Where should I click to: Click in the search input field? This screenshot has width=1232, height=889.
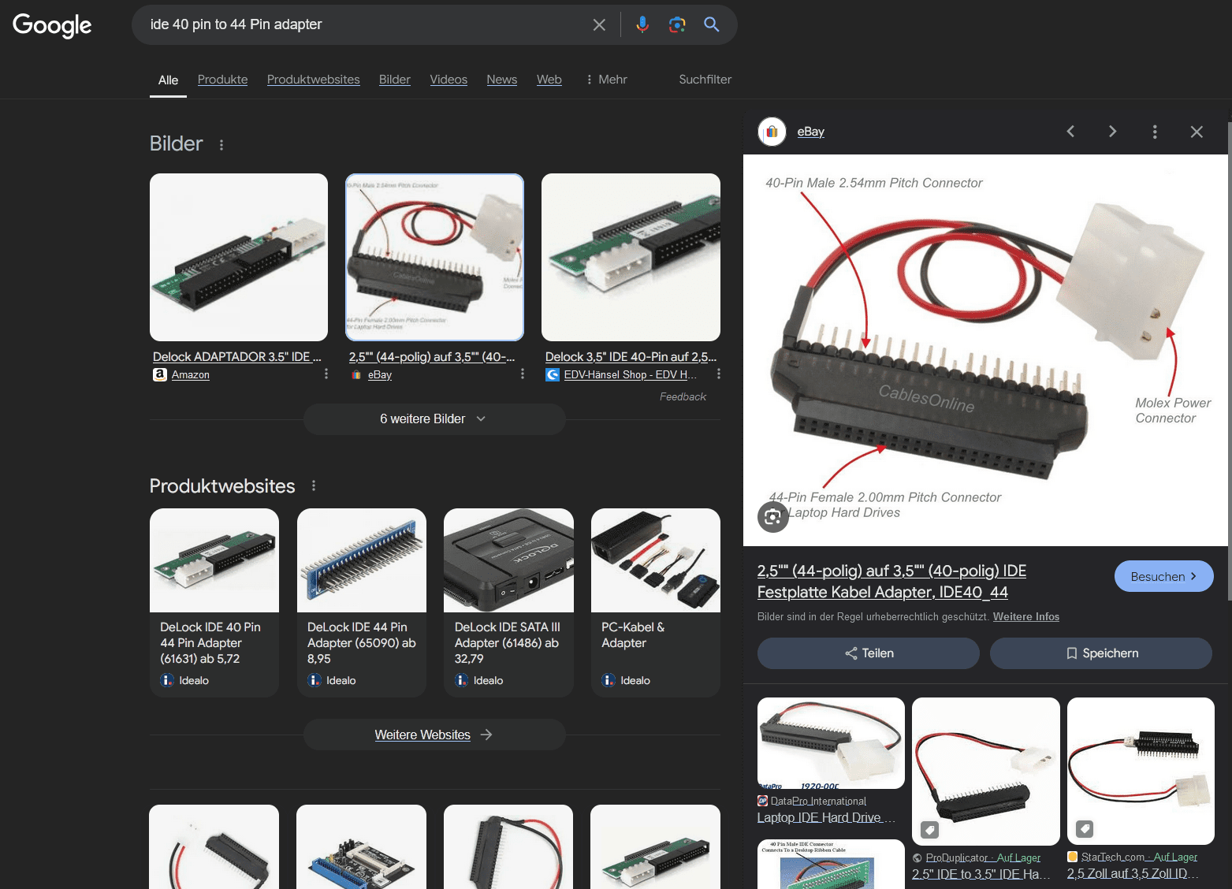pos(363,24)
